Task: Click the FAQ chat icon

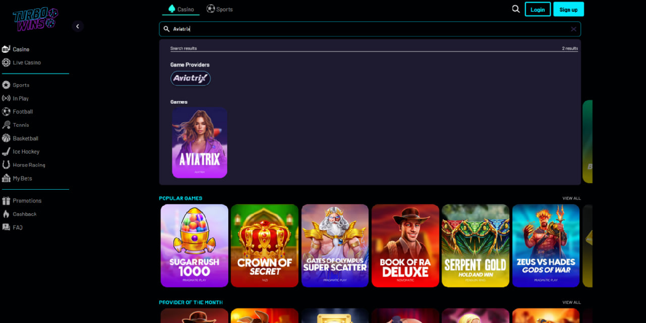Action: (x=6, y=227)
